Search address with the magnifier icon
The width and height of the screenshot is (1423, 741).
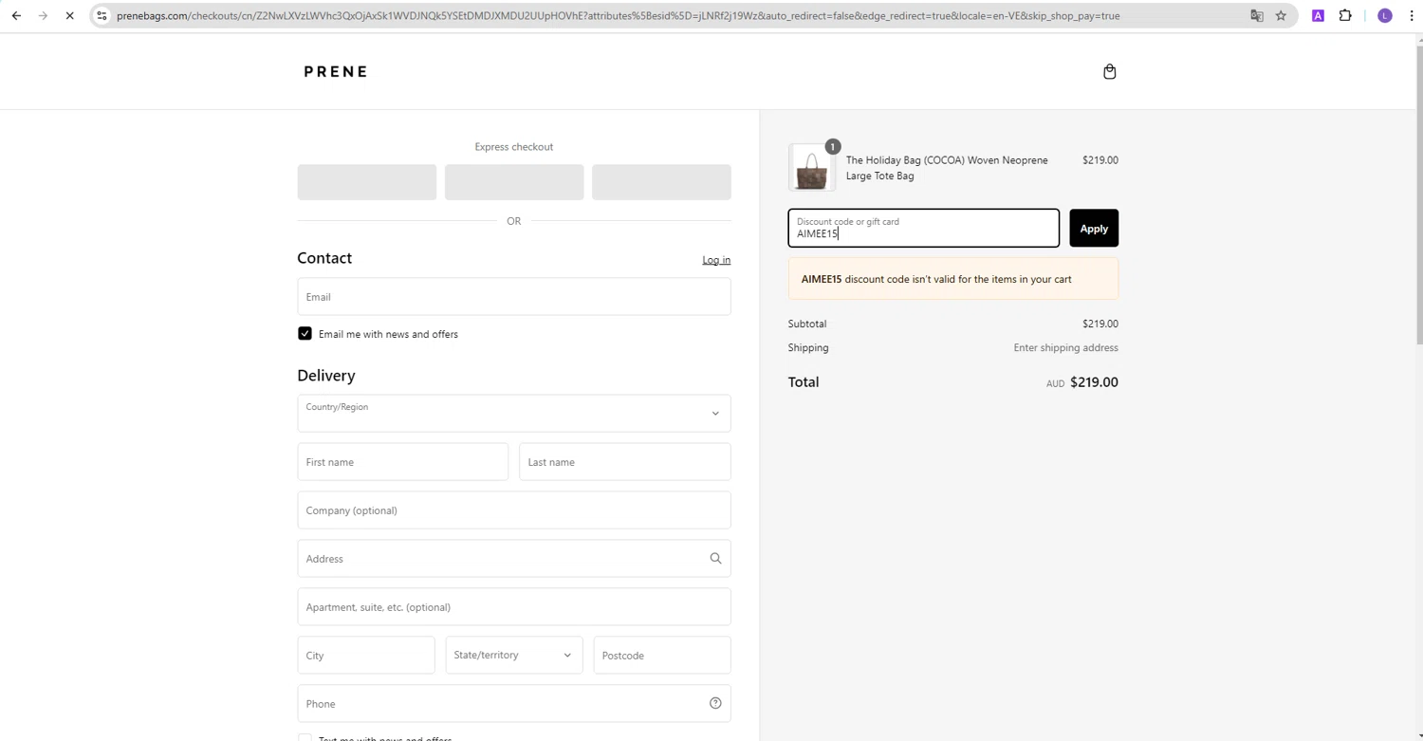[x=715, y=559]
